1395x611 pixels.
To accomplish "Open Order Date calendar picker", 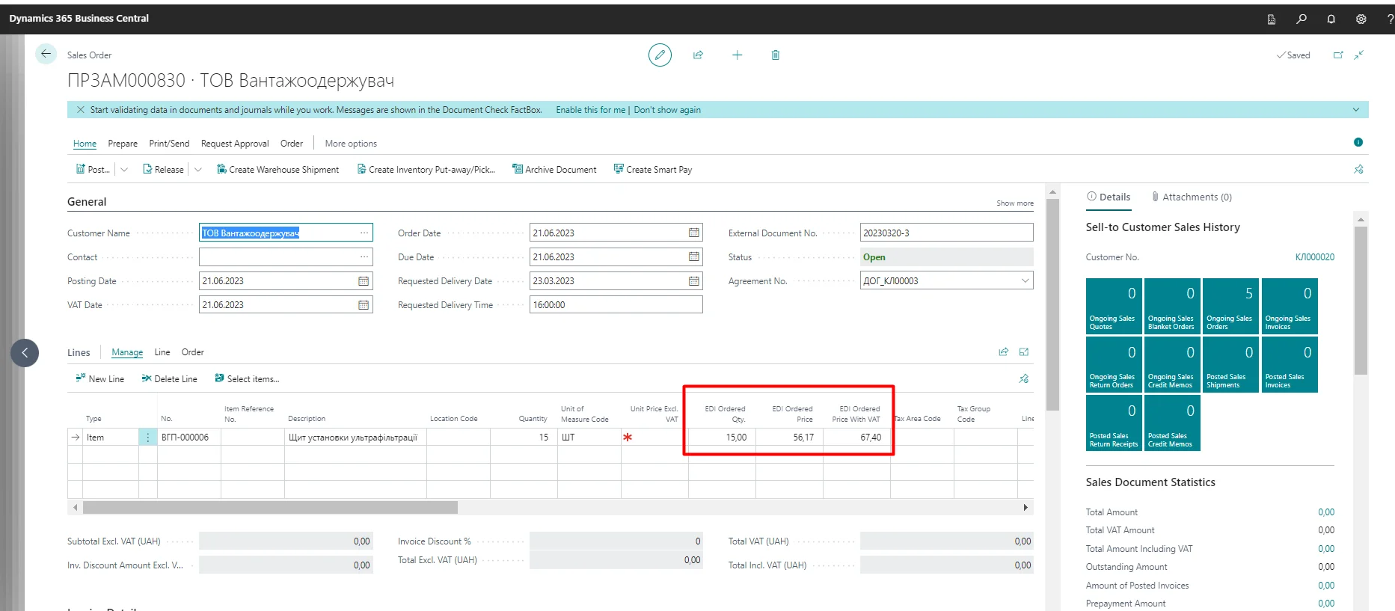I will 693,233.
